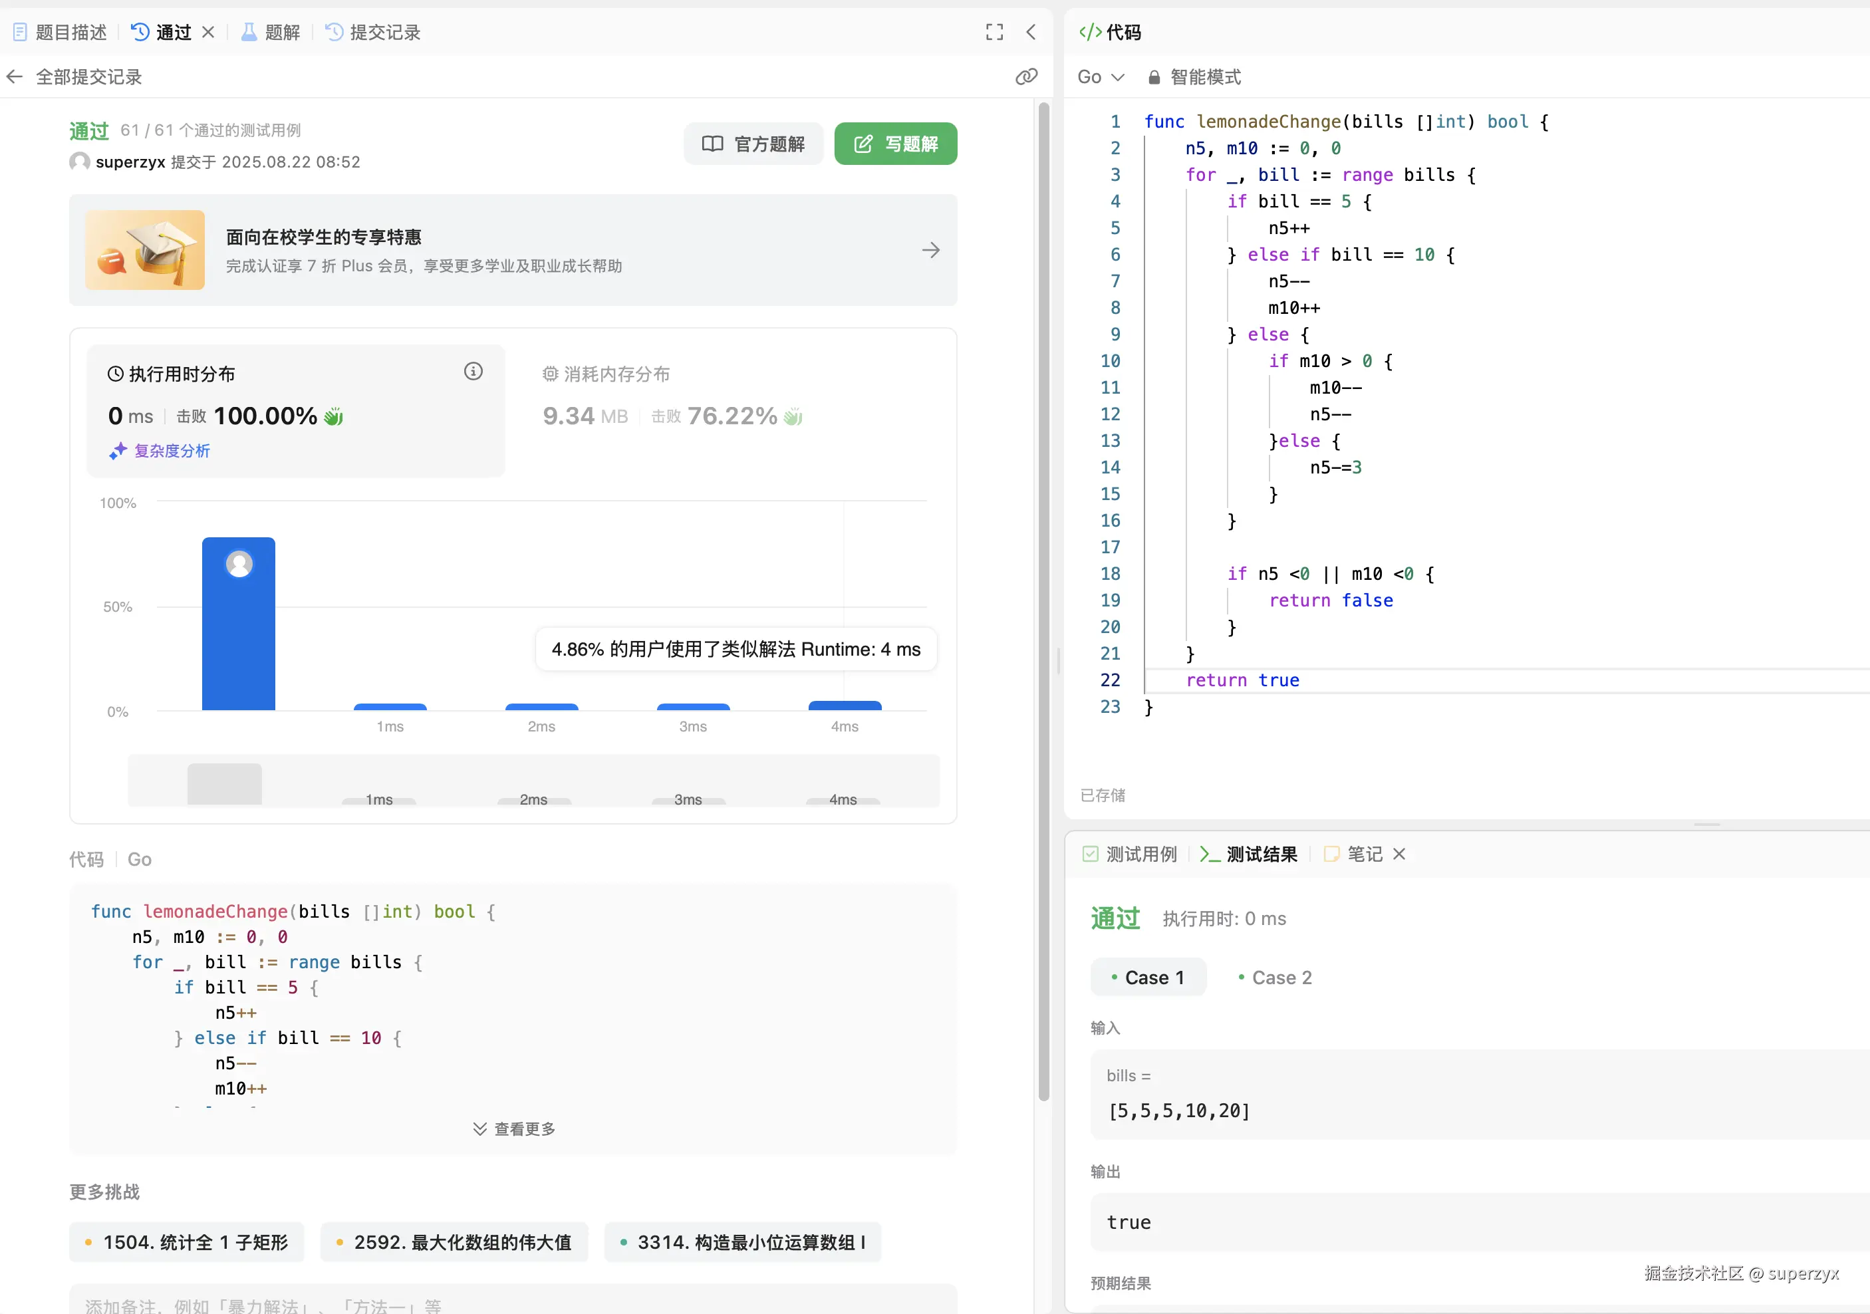This screenshot has height=1314, width=1870.
Task: Click the fullscreen expand icon
Action: tap(994, 32)
